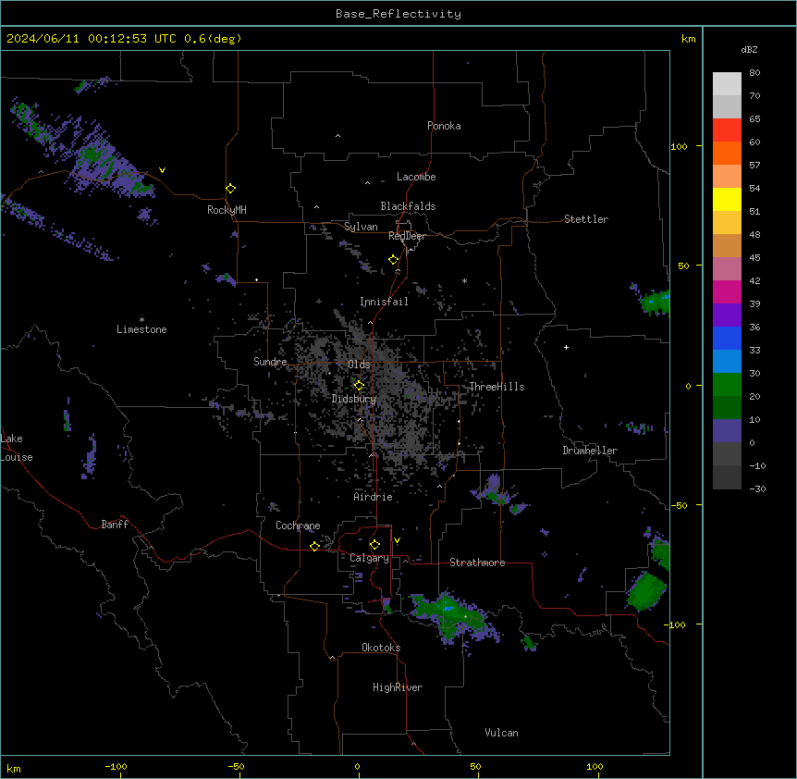This screenshot has height=779, width=797.
Task: Click the Olds label
Action: coord(359,365)
